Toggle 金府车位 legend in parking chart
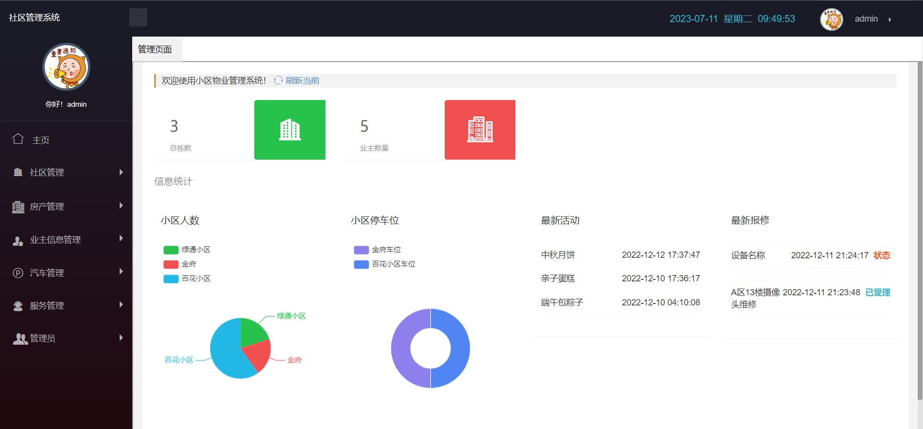Screen dimensions: 923x429 pos(378,250)
